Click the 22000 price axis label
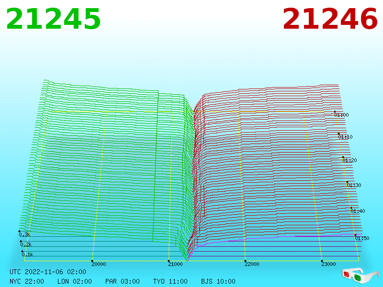The width and height of the screenshot is (383, 287). pos(252,264)
